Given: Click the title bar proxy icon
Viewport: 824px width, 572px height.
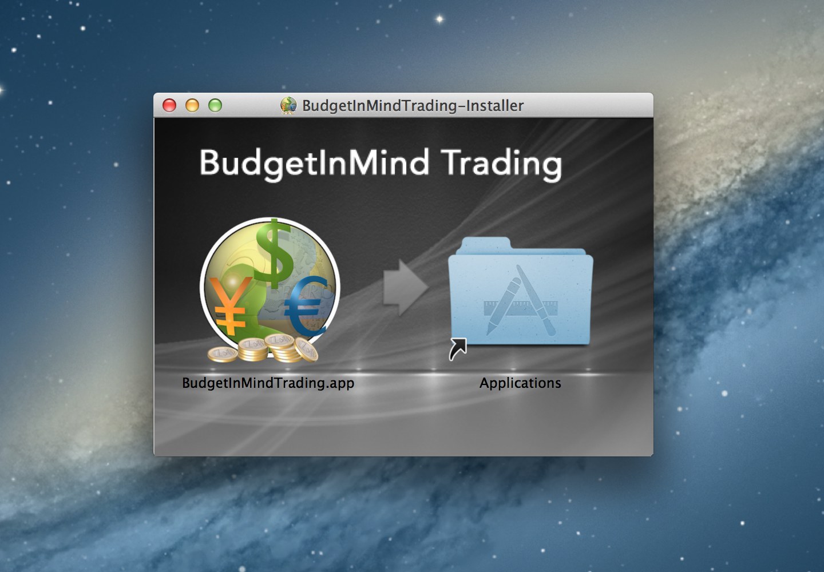Looking at the screenshot, I should (x=288, y=105).
